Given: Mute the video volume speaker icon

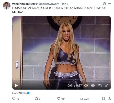Looking at the screenshot, I should tap(86, 85).
